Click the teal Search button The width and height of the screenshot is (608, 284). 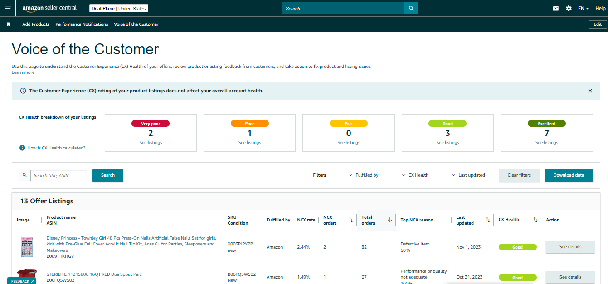click(x=108, y=175)
